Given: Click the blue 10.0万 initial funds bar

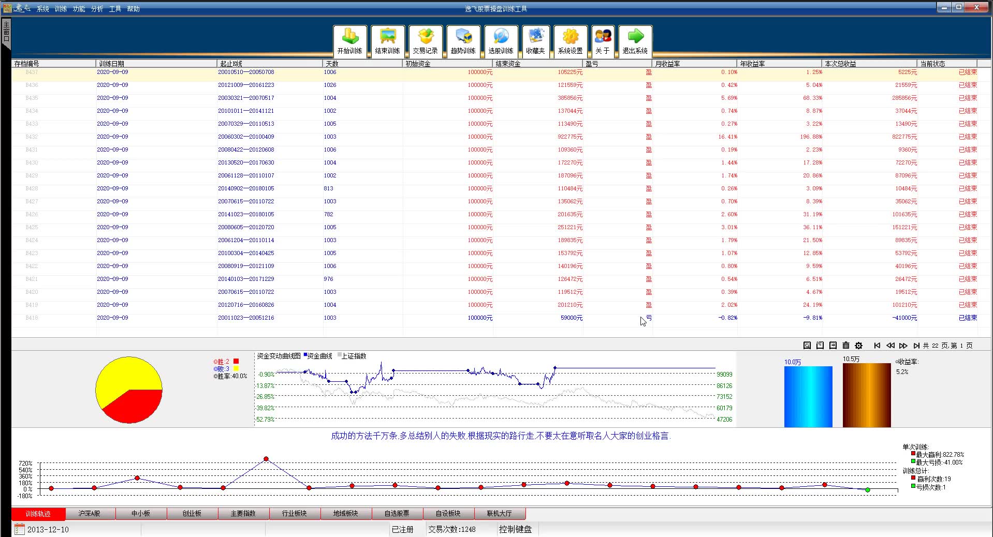Looking at the screenshot, I should pyautogui.click(x=808, y=397).
